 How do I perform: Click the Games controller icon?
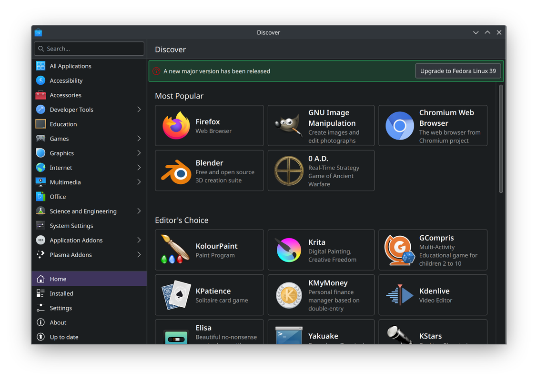[x=41, y=138]
